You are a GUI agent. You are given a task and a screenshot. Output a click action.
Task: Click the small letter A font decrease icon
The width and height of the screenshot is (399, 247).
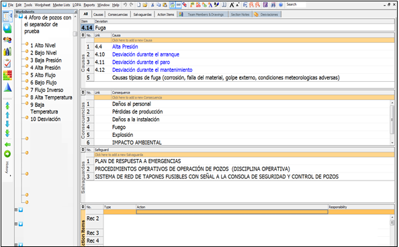tap(237, 5)
